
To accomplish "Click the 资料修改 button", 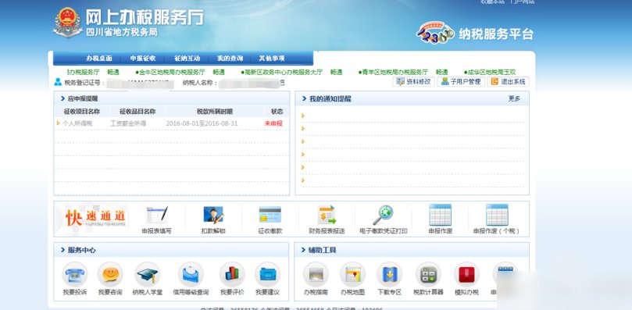I will [x=413, y=81].
